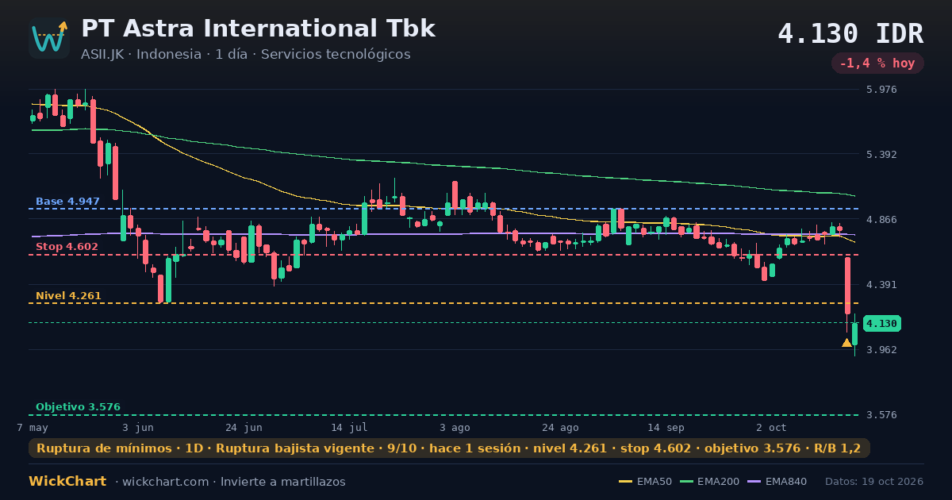
Task: Click the 5.976 price axis label
Action: click(881, 90)
